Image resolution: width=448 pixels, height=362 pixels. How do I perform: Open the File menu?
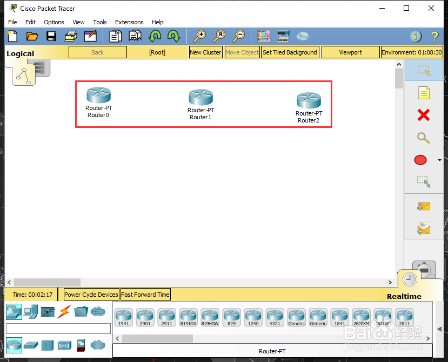[12, 22]
